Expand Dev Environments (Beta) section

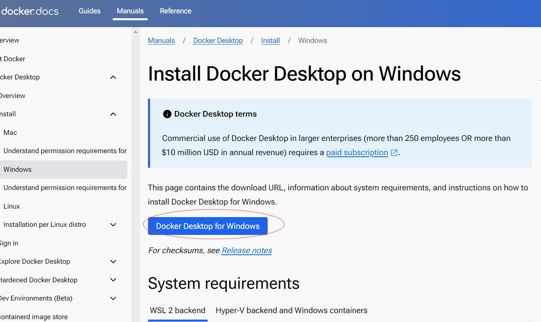tap(113, 299)
